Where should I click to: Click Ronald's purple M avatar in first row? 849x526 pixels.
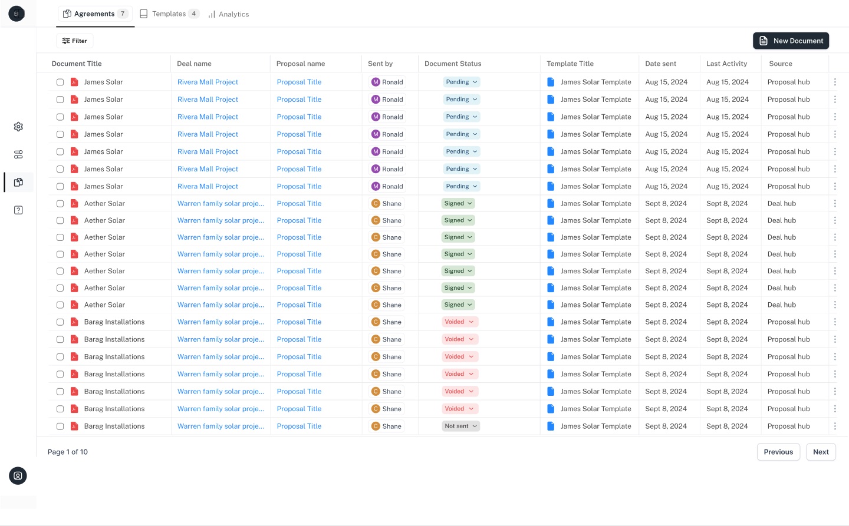pos(376,82)
